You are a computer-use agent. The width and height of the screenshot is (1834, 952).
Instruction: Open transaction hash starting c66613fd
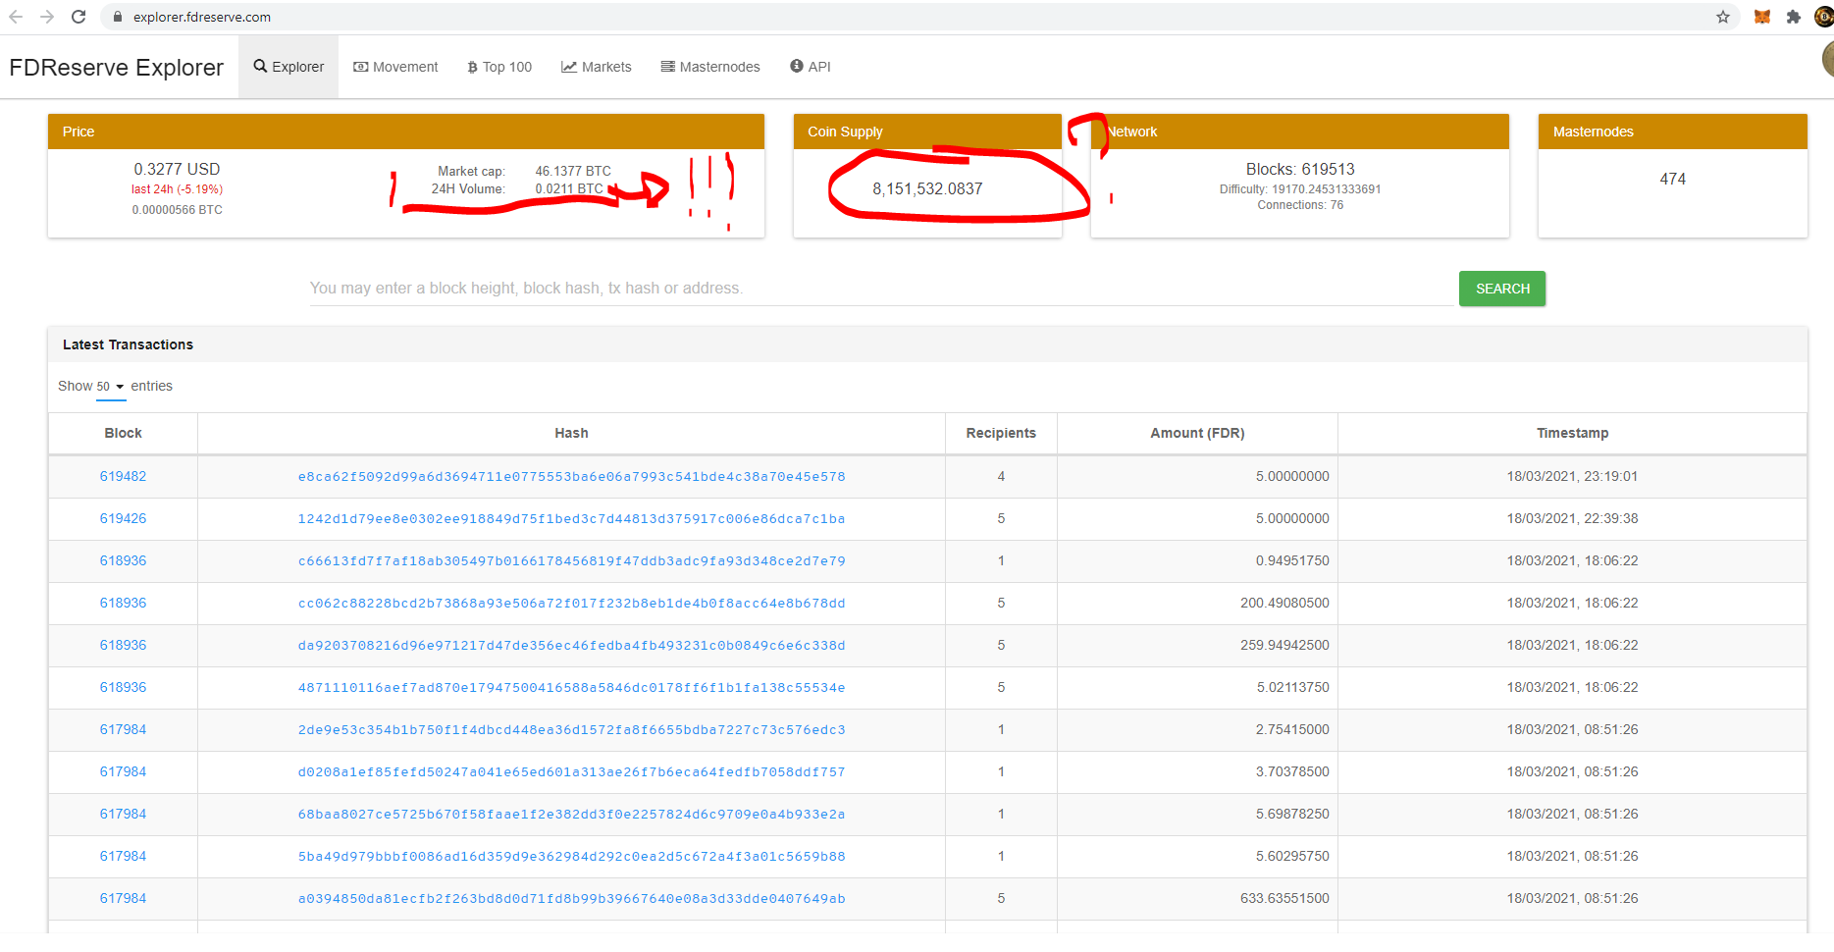tap(571, 561)
